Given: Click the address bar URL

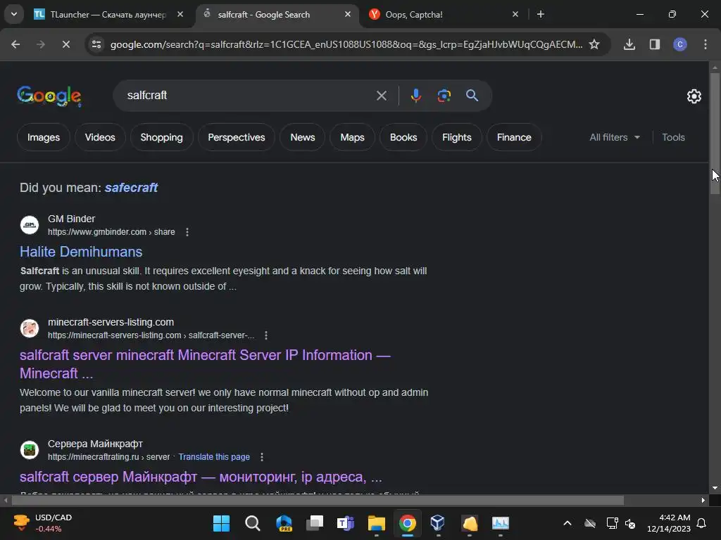Looking at the screenshot, I should click(346, 44).
